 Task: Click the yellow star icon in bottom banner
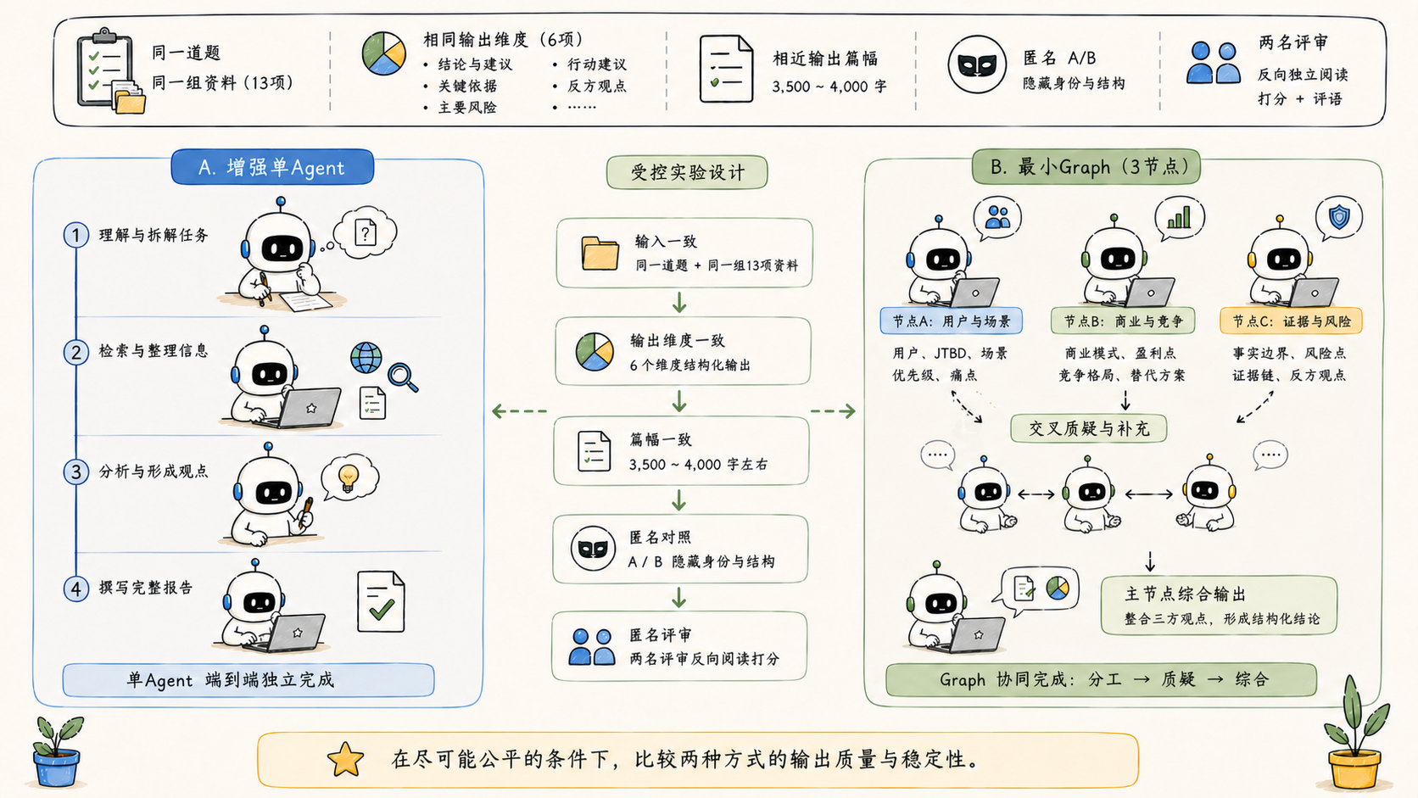click(346, 759)
